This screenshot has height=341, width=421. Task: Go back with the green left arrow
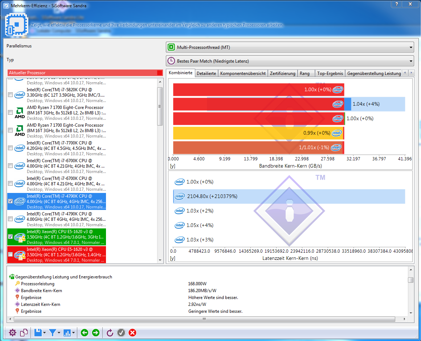pos(84,333)
